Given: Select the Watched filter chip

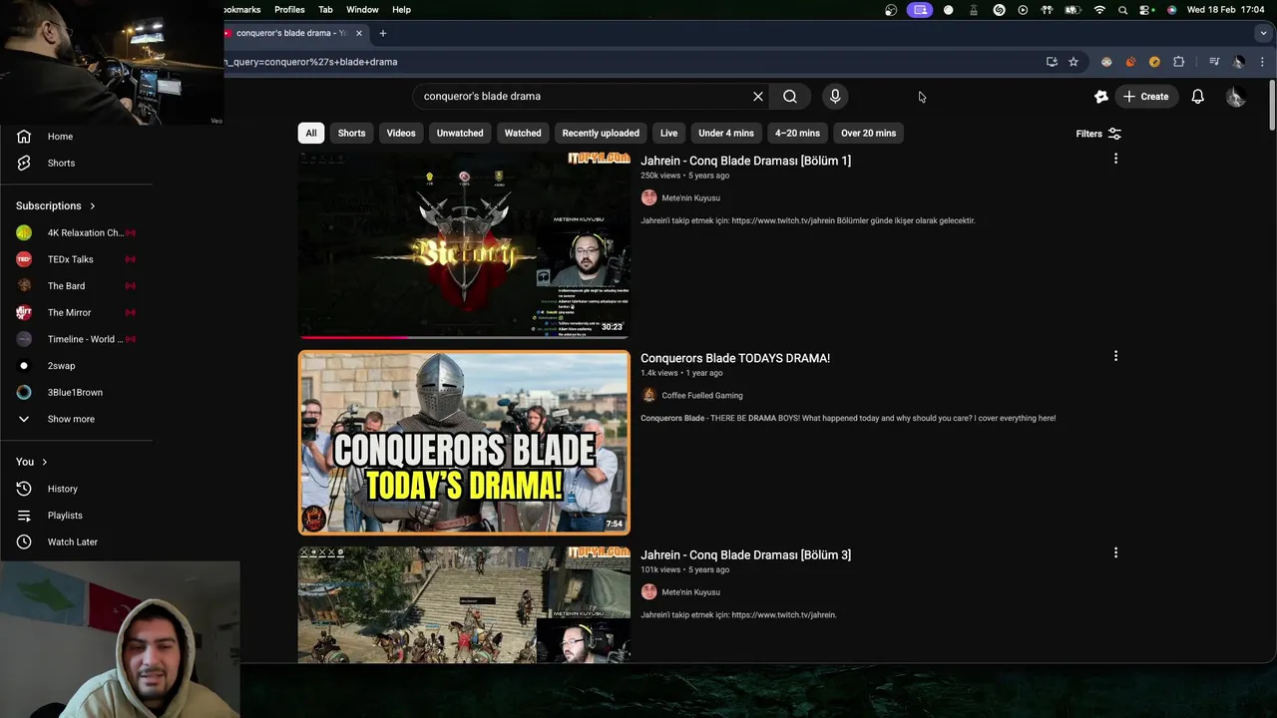Looking at the screenshot, I should click(x=523, y=133).
